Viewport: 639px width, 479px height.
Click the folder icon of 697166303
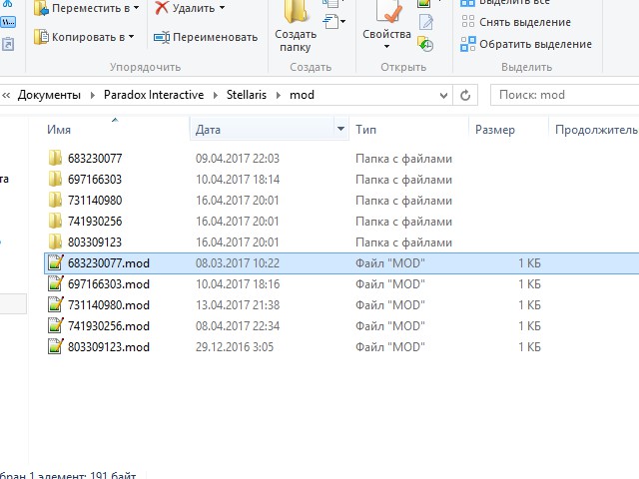[x=55, y=179]
